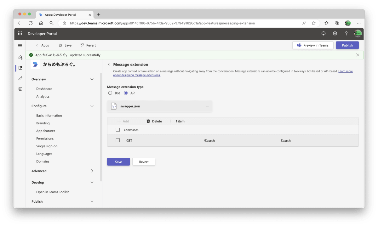This screenshot has width=378, height=226.
Task: Click Preview in Teams button
Action: point(313,45)
